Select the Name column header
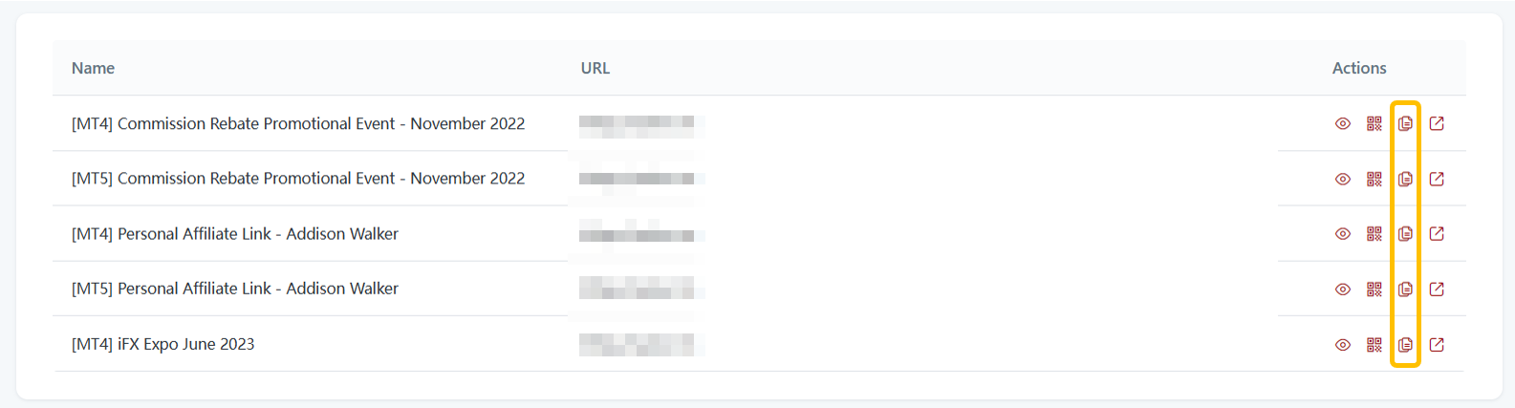 93,68
